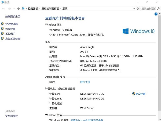The height and width of the screenshot is (121, 161).
Task: Select Windows 10 家庭版 edition text
Action: point(61,30)
